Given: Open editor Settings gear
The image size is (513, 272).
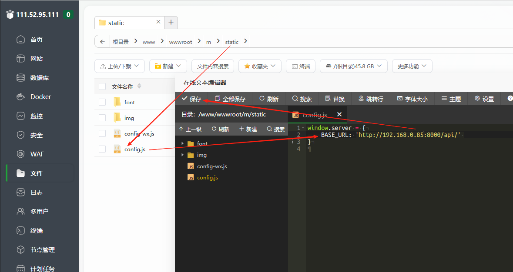Looking at the screenshot, I should (484, 99).
